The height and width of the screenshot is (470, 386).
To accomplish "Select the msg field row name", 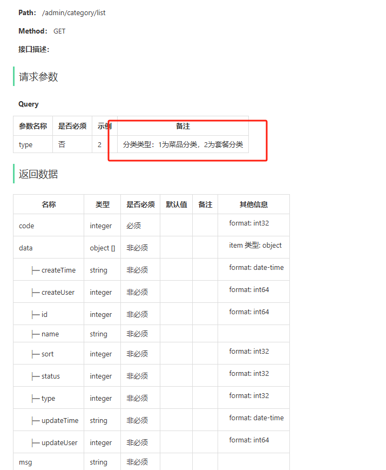I will point(25,462).
